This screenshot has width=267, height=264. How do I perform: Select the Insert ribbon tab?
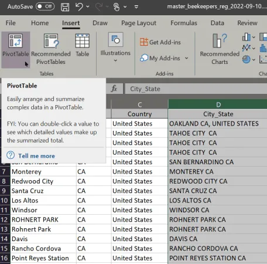[x=71, y=23]
